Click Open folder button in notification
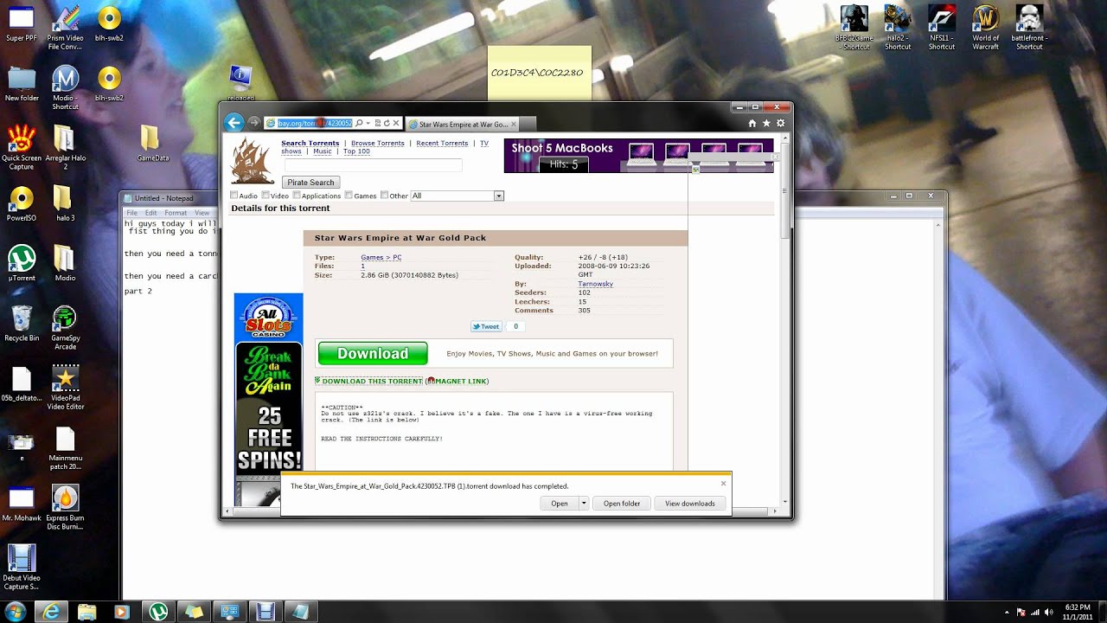The image size is (1107, 623). (622, 503)
